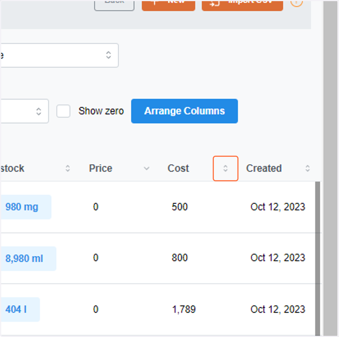Select the cost value 1,789
Image resolution: width=339 pixels, height=337 pixels.
[184, 309]
